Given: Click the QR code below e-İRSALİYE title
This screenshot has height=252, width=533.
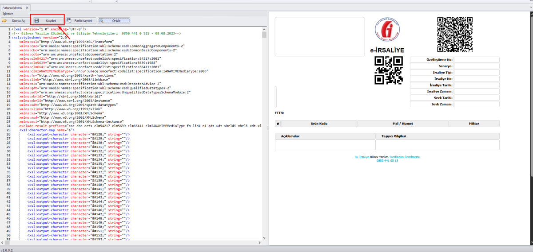Looking at the screenshot, I should coord(389,70).
